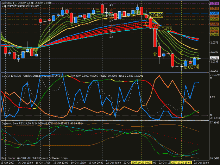
Task: Select the S1 pivot level label
Action: (111, 21)
